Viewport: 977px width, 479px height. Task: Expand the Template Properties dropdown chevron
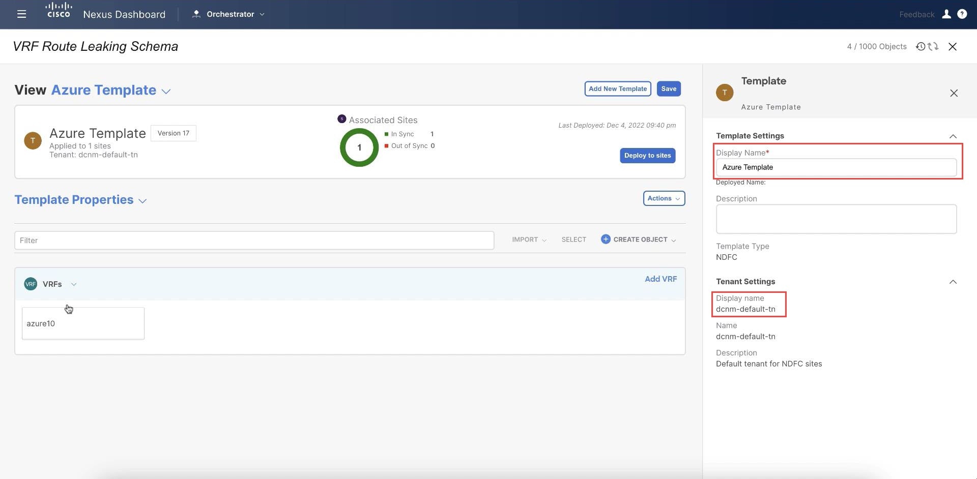(142, 201)
